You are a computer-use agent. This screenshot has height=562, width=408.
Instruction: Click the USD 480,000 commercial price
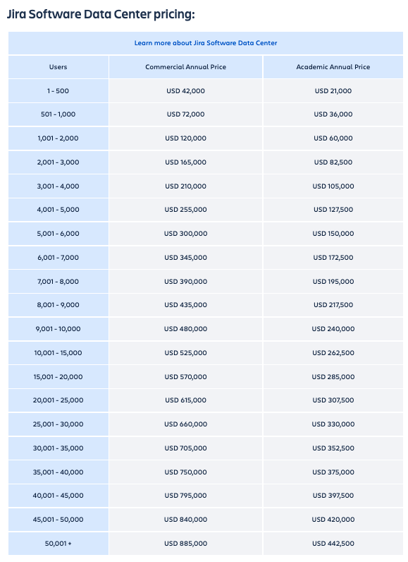click(185, 329)
